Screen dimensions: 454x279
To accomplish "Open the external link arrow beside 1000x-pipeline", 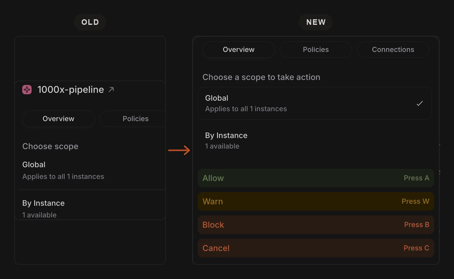I will 111,90.
